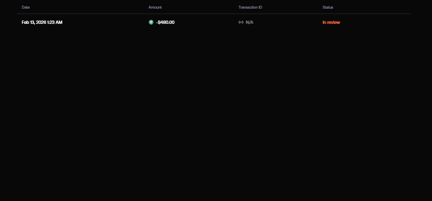Click the Status column header
This screenshot has width=432, height=201.
pyautogui.click(x=328, y=7)
